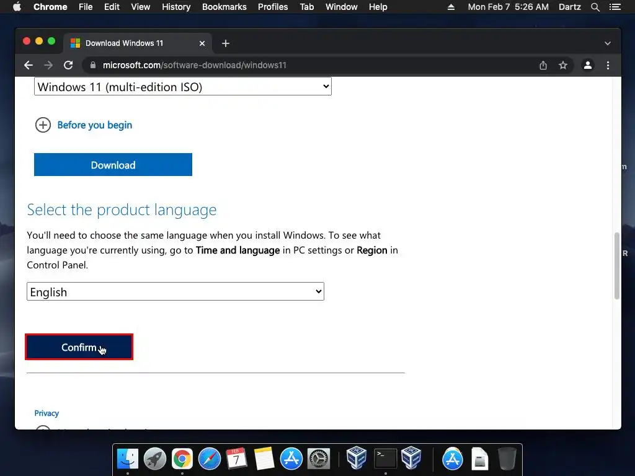Open the File menu

click(86, 7)
